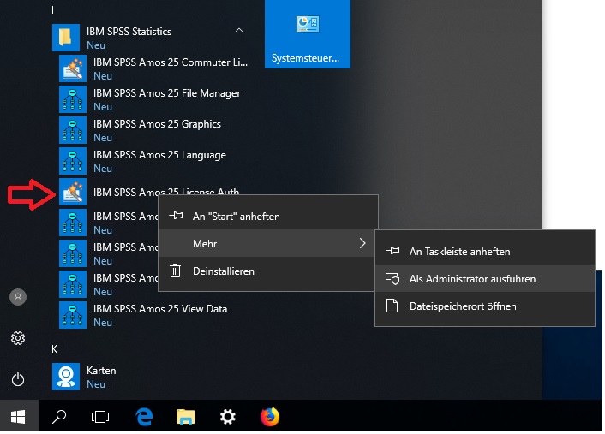Click the document icon beside Dateispeicherort öffnen
This screenshot has width=605, height=434.
click(392, 306)
